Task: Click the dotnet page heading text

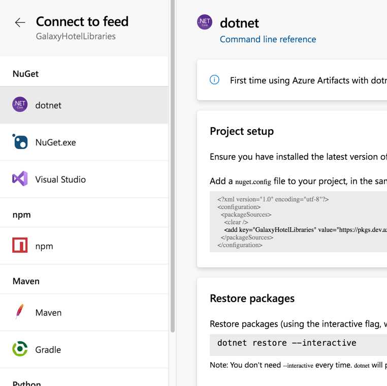Action: point(239,23)
